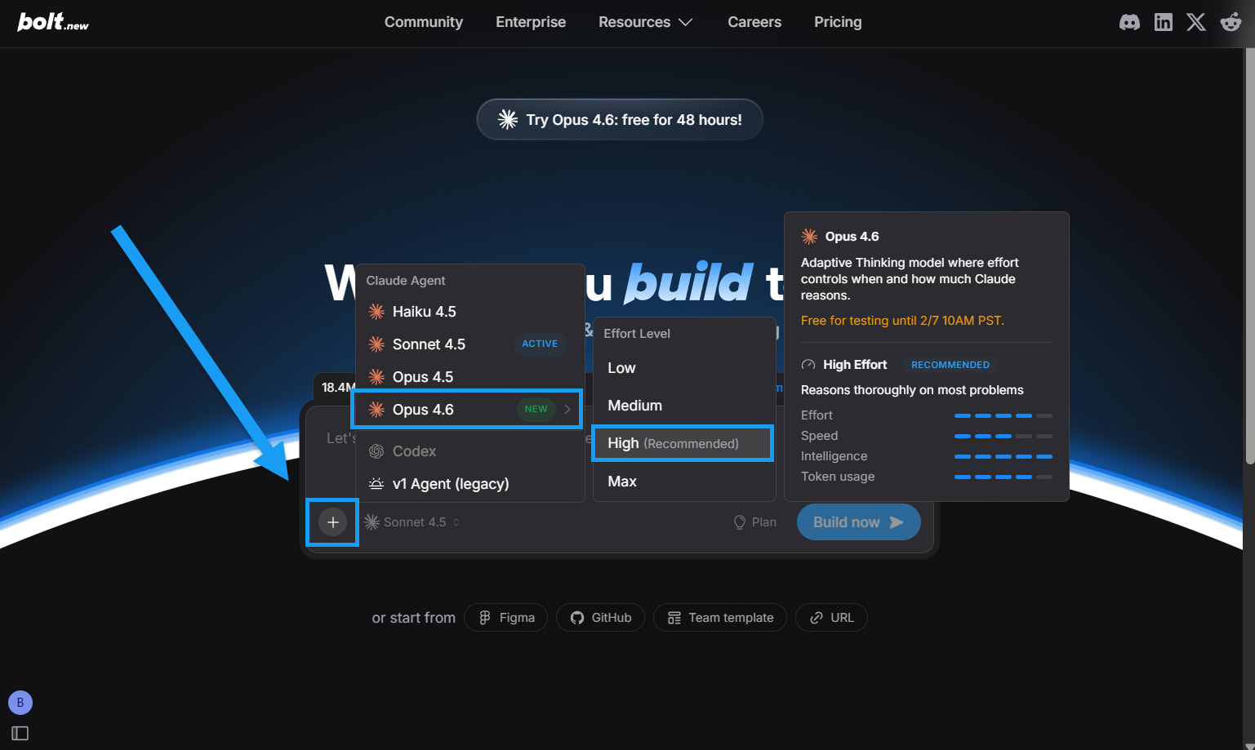Viewport: 1255px width, 750px height.
Task: Click Try Opus 4.6 banner
Action: coord(620,120)
